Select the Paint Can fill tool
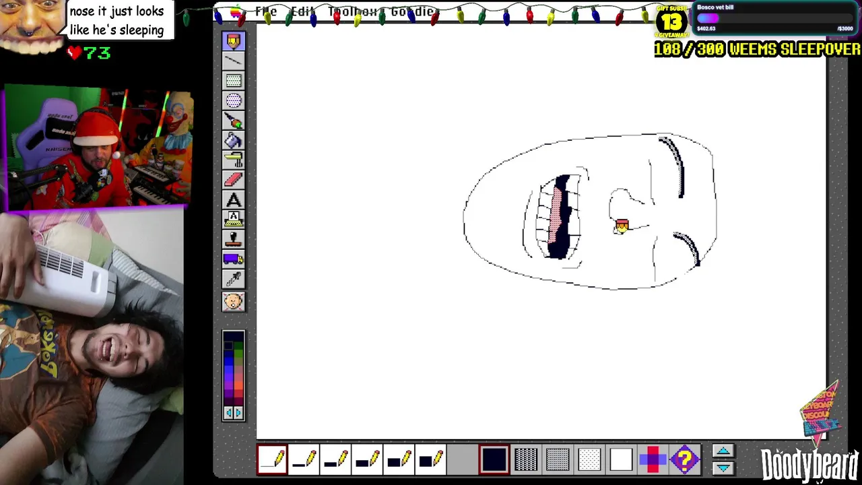The height and width of the screenshot is (485, 862). (234, 140)
